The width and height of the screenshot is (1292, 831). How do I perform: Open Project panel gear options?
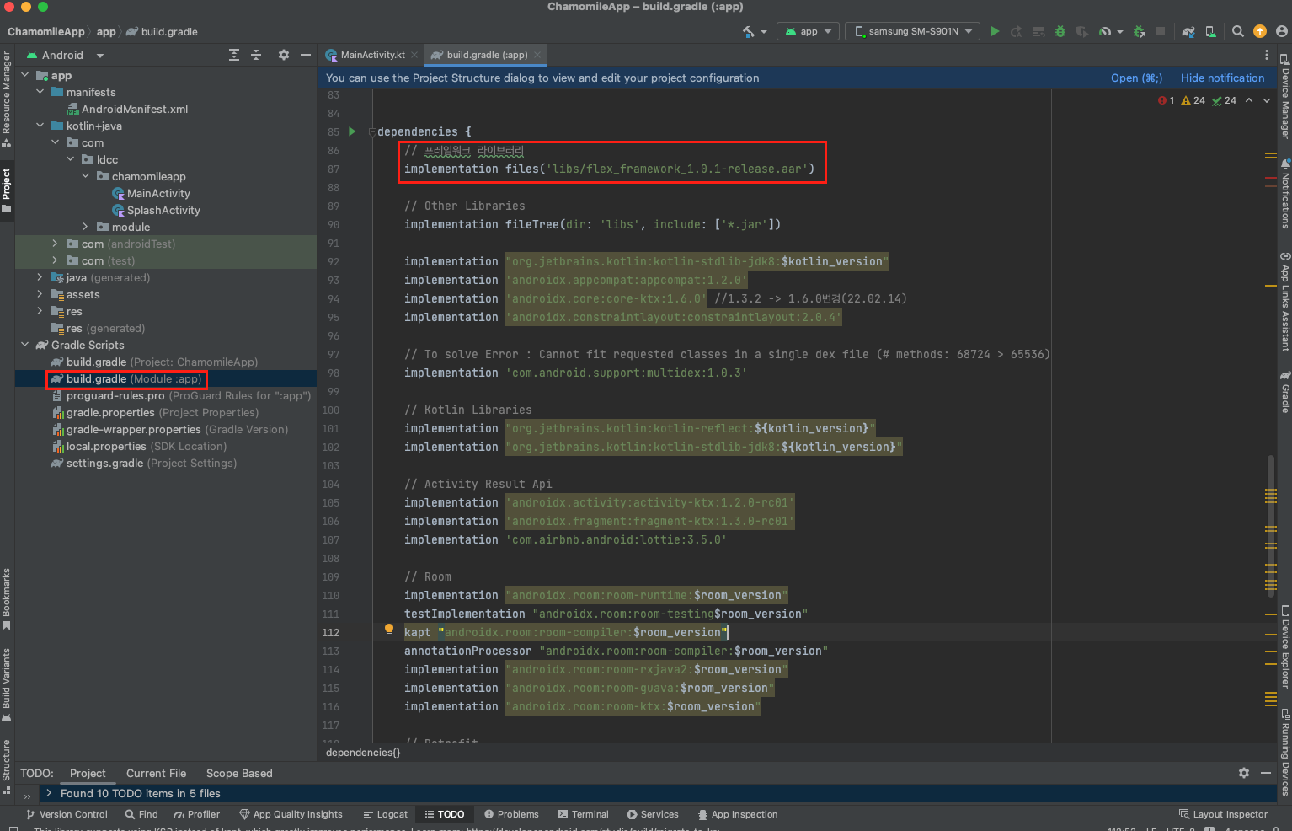(284, 55)
